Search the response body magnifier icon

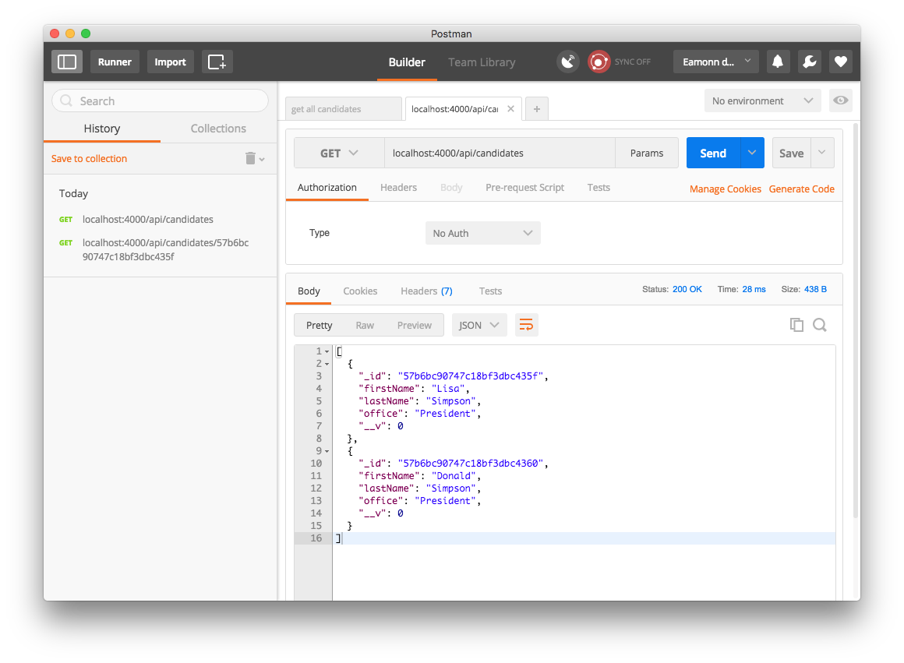[x=820, y=325]
